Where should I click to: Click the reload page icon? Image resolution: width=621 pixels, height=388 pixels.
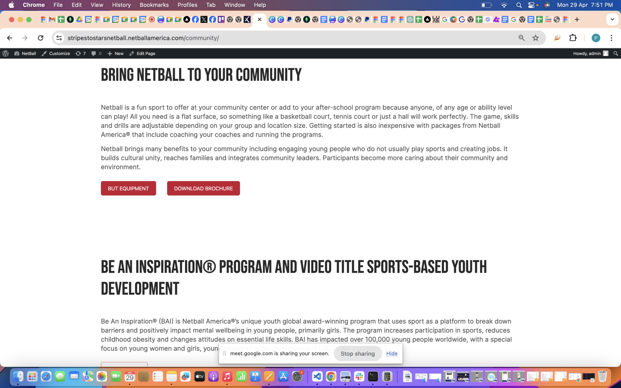(x=40, y=38)
